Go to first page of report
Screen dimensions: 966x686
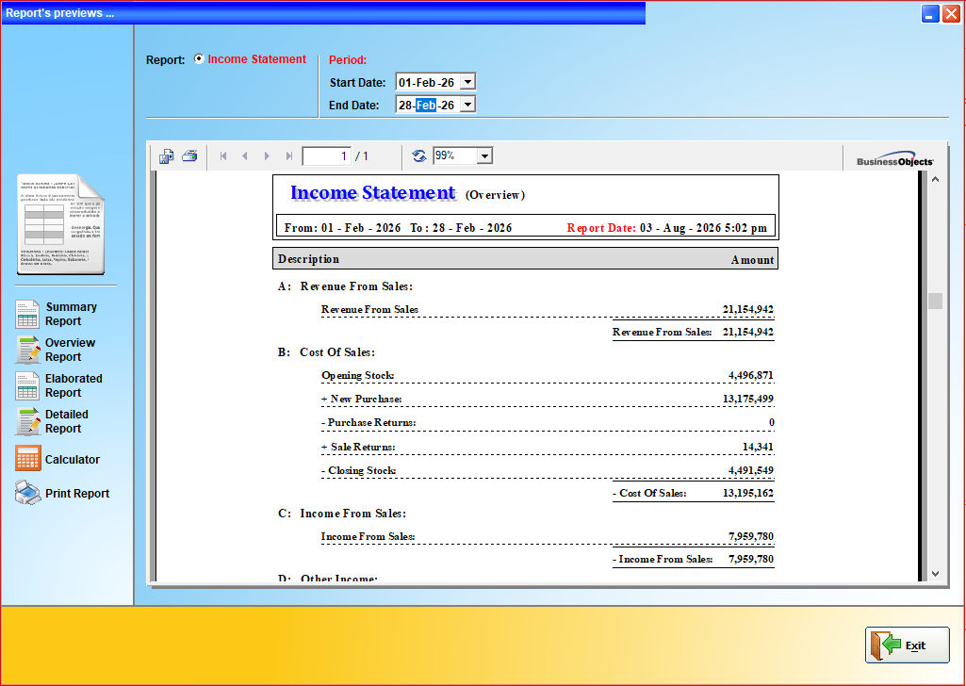223,156
